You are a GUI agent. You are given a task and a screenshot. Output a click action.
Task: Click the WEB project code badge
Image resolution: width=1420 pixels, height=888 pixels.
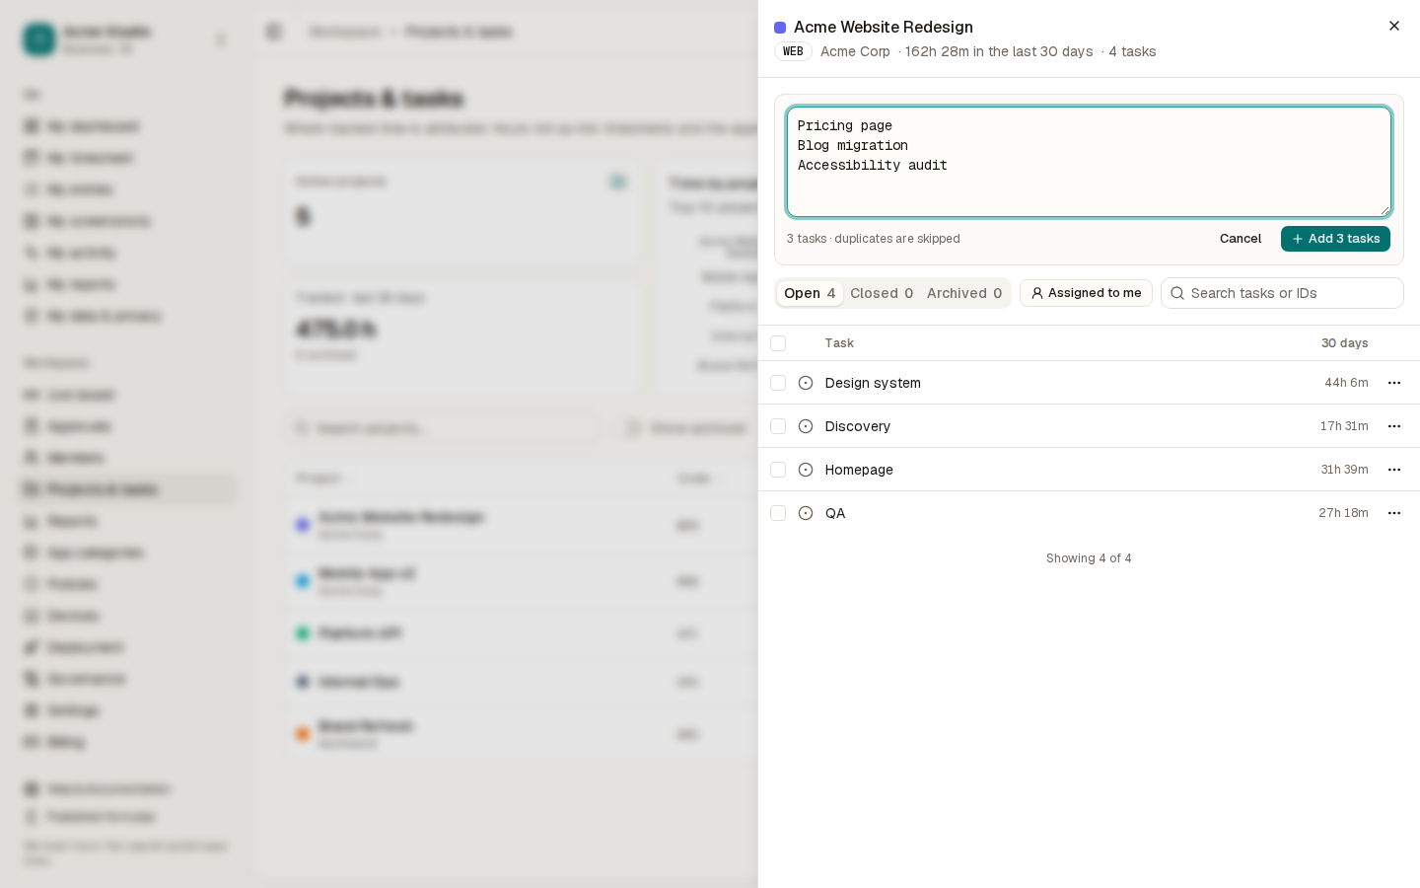[x=793, y=51]
